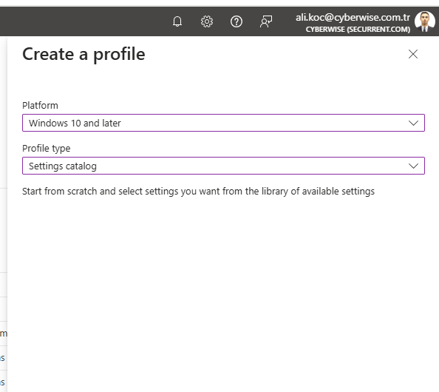Open the Platform combo box field

click(223, 123)
